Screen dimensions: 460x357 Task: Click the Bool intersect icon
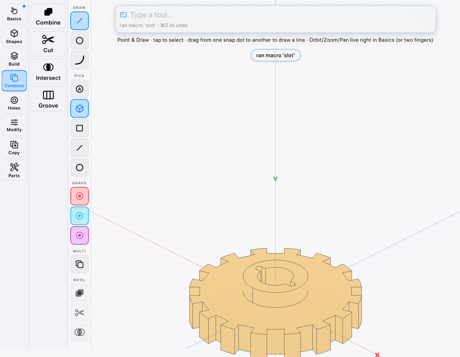[80, 332]
